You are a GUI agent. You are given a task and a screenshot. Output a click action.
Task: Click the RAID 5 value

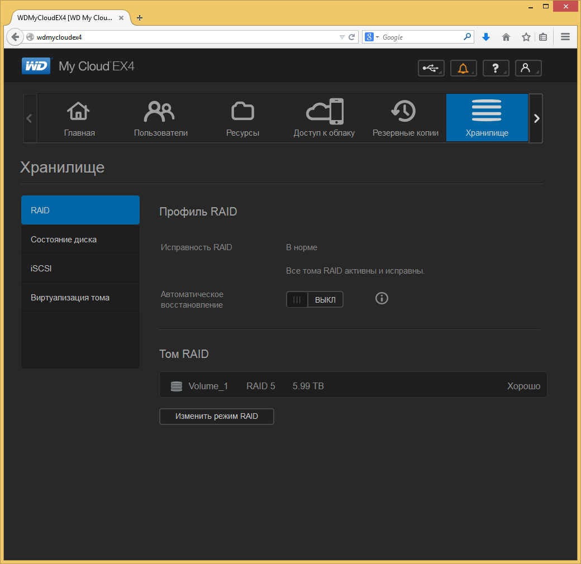260,386
